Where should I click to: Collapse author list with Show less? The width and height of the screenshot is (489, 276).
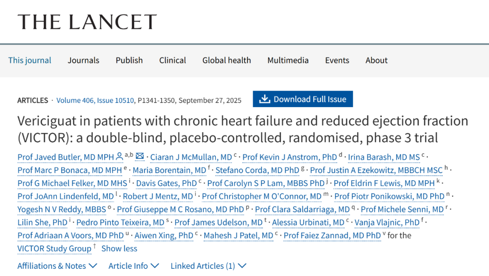tap(119, 249)
